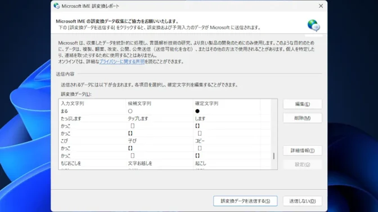Image resolution: width=378 pixels, height=212 pixels.
Task: Click the 候補文字列 column header
Action: click(x=159, y=103)
